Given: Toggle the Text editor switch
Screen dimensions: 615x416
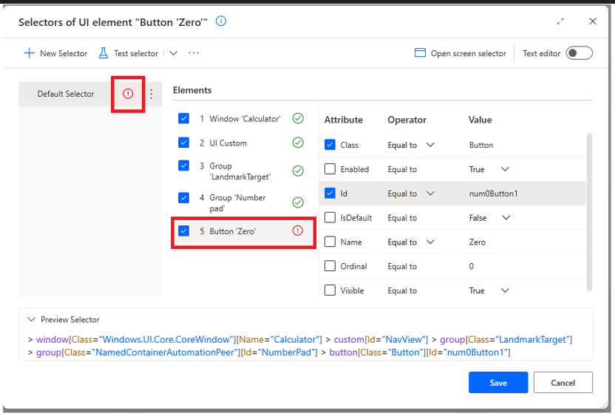Looking at the screenshot, I should coord(579,53).
